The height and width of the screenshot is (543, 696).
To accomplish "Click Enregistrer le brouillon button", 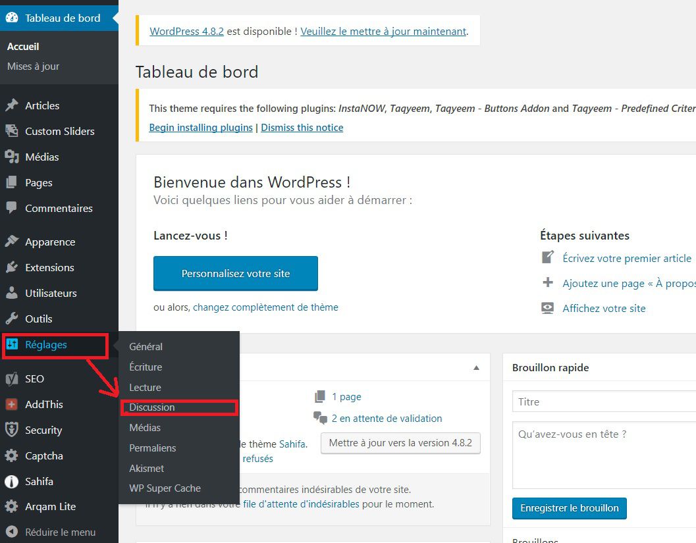I will click(570, 508).
